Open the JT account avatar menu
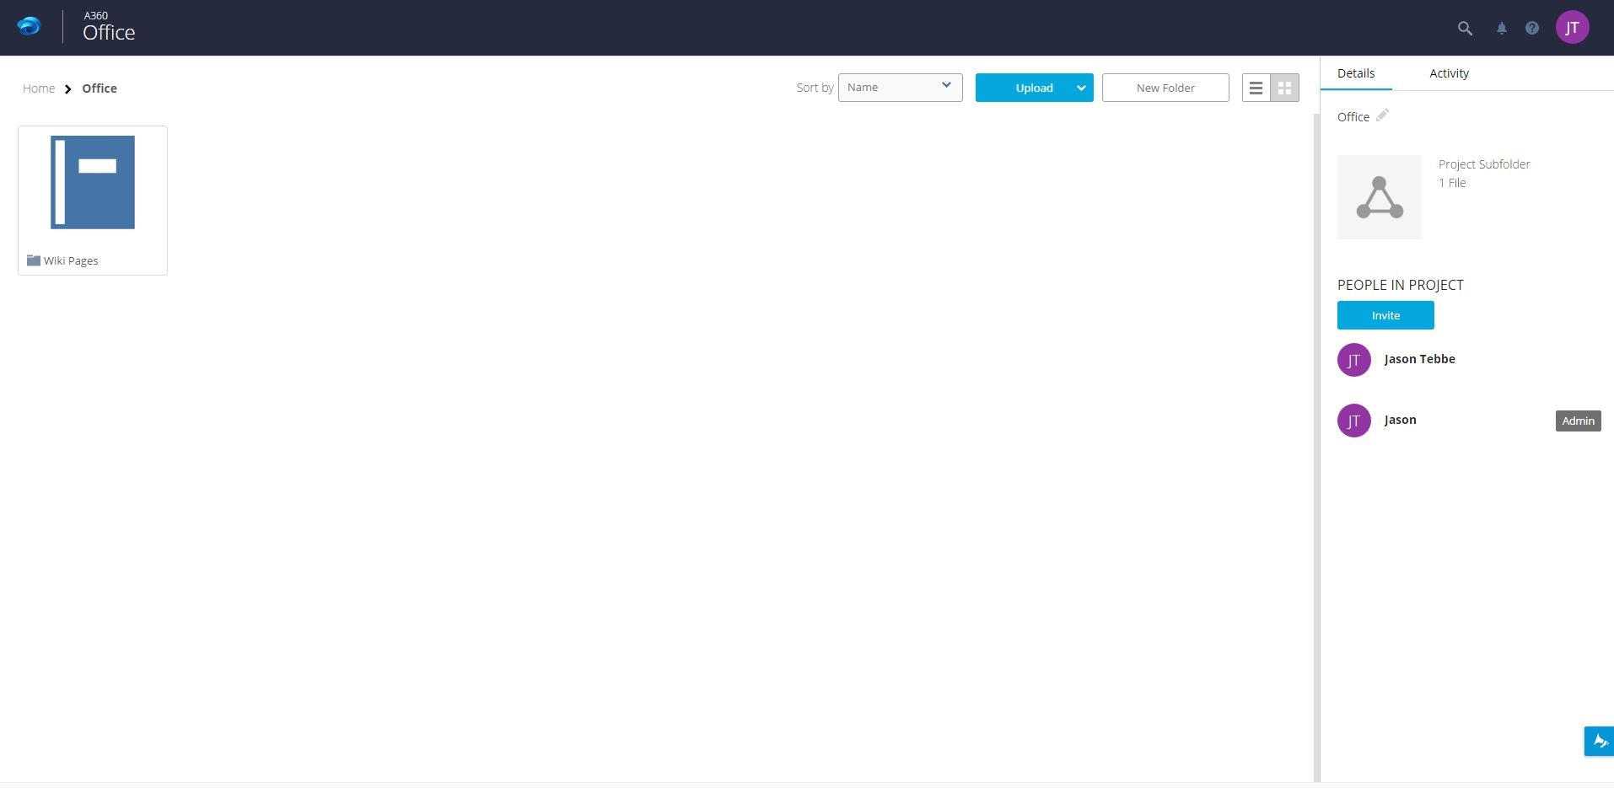1614x788 pixels. tap(1572, 26)
